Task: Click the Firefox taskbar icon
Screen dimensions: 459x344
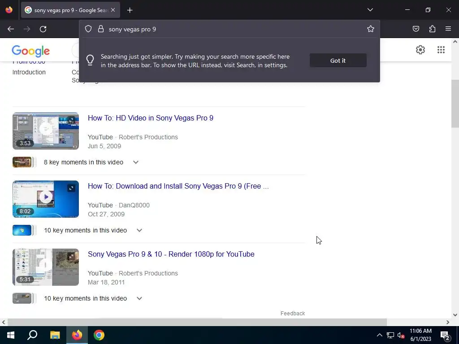Action: tap(77, 335)
